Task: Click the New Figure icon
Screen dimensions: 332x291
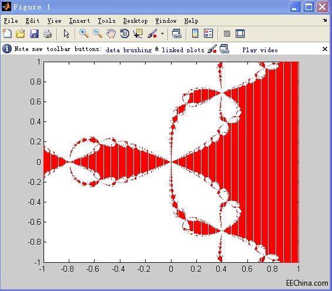Action: tap(7, 33)
